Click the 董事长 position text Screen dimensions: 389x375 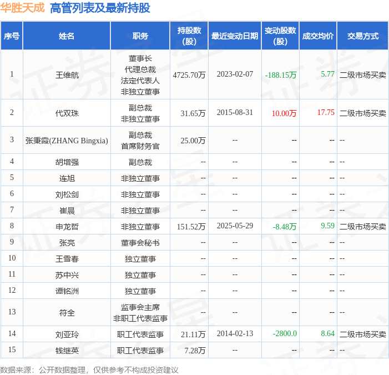point(140,58)
